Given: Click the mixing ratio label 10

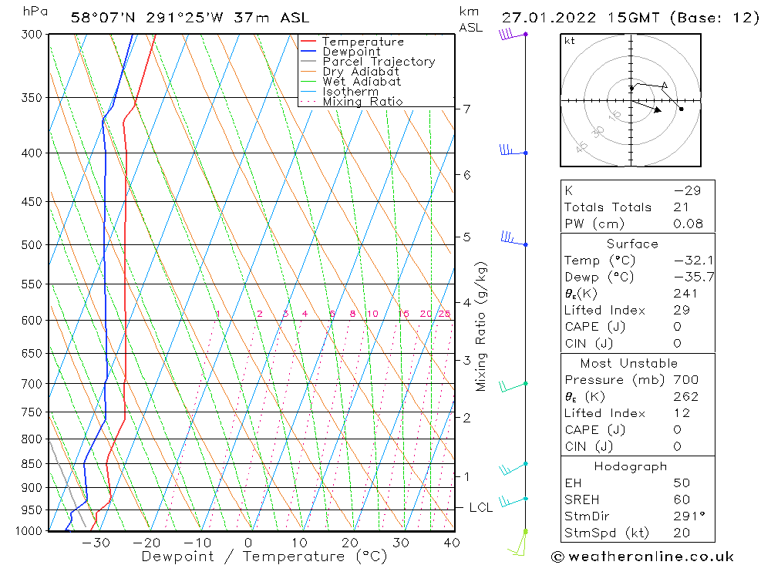Looking at the screenshot, I should 372,314.
